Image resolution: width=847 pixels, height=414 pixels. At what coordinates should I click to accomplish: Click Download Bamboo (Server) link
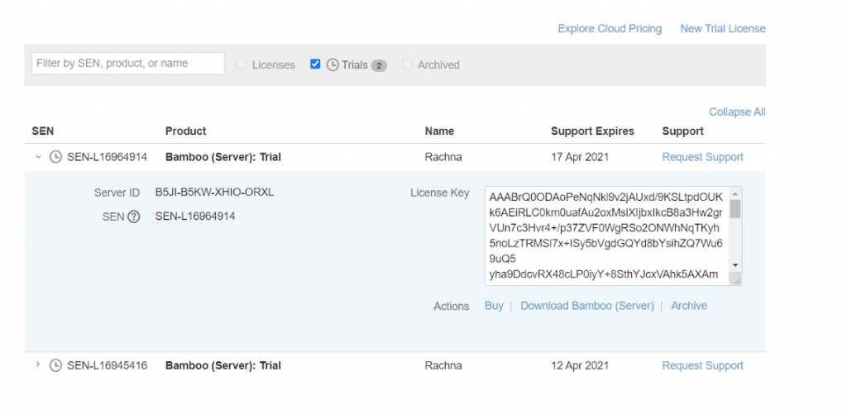[x=587, y=306]
